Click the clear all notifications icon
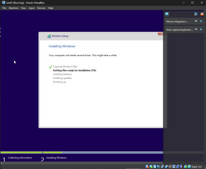The image size is (206, 169). coord(202,14)
